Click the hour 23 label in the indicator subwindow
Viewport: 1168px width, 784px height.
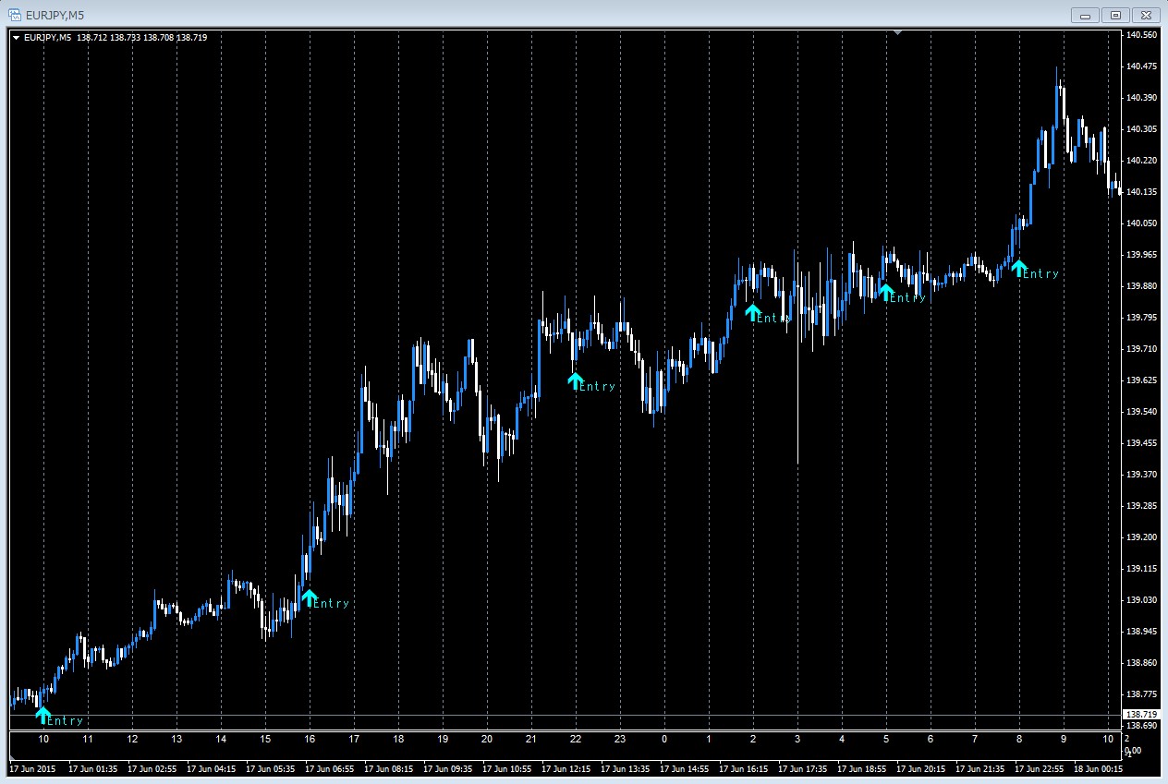pyautogui.click(x=620, y=740)
